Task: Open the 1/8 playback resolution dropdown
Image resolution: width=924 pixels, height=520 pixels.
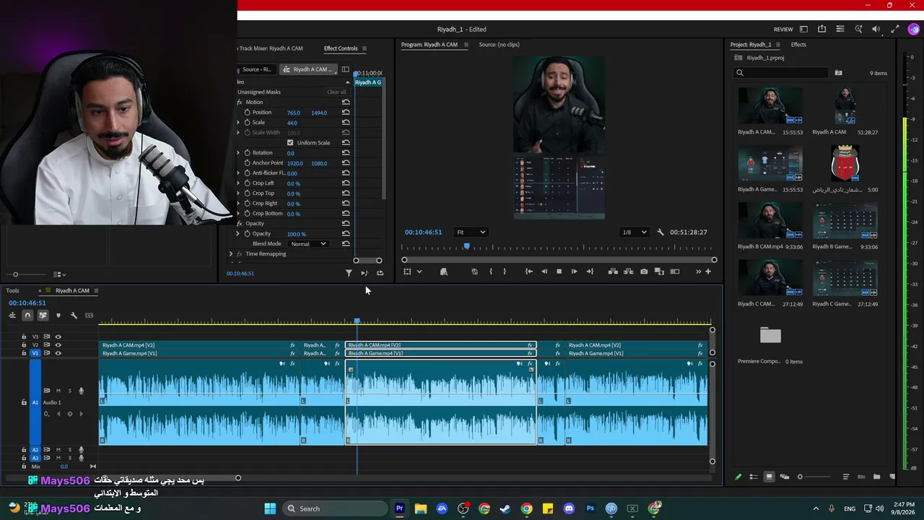Action: click(x=635, y=233)
